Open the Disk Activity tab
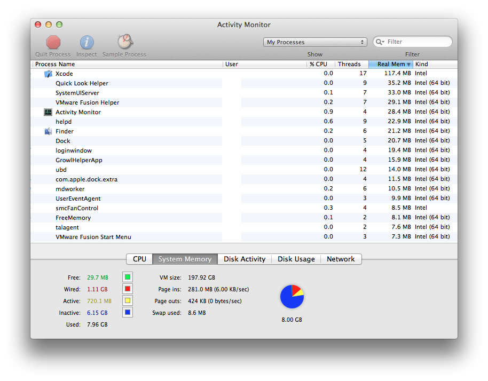Screen dimensions: 488x381 click(x=245, y=259)
